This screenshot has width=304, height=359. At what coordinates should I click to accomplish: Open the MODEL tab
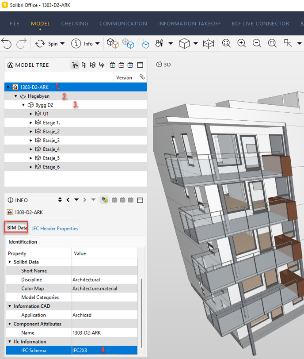click(x=41, y=23)
